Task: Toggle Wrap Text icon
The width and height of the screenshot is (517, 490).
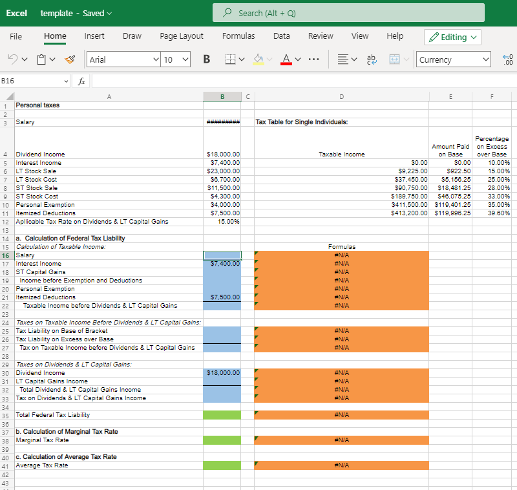Action: [x=372, y=59]
